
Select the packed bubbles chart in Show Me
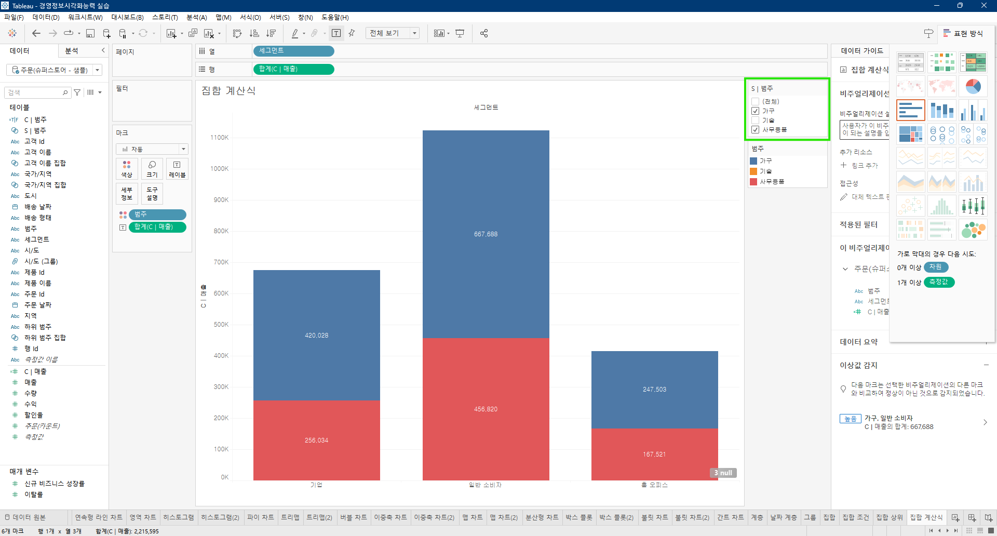click(973, 230)
